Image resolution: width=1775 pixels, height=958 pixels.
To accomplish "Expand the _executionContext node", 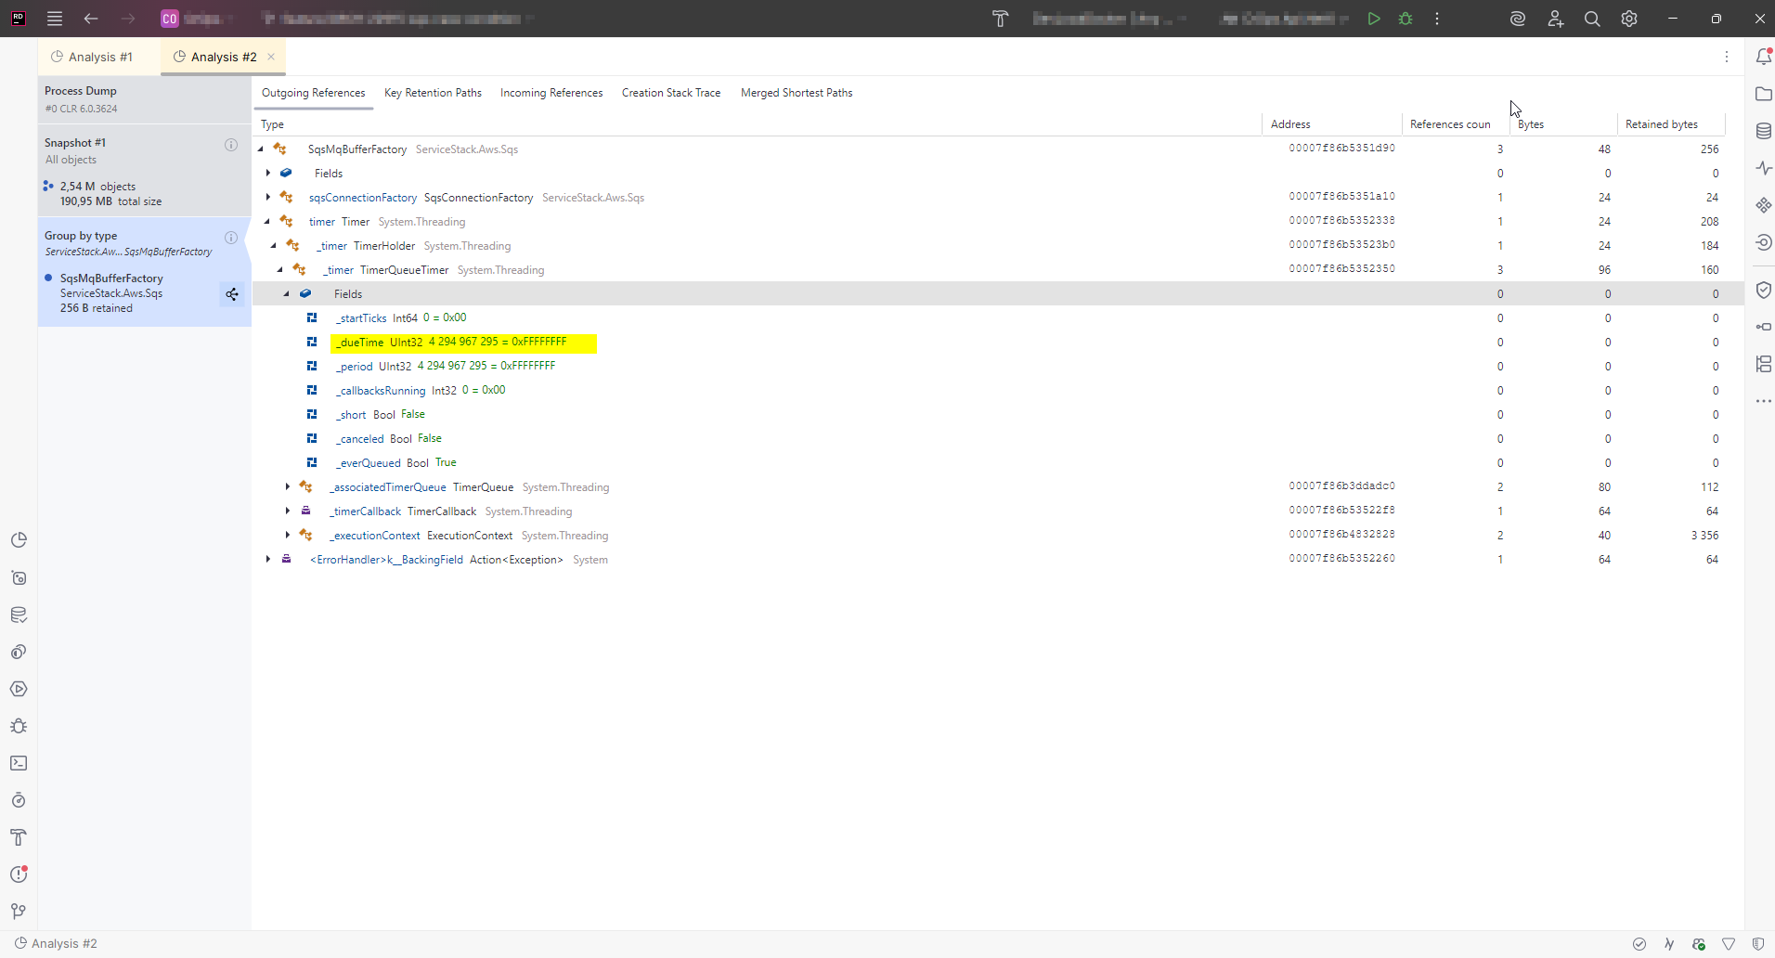I will pyautogui.click(x=288, y=536).
